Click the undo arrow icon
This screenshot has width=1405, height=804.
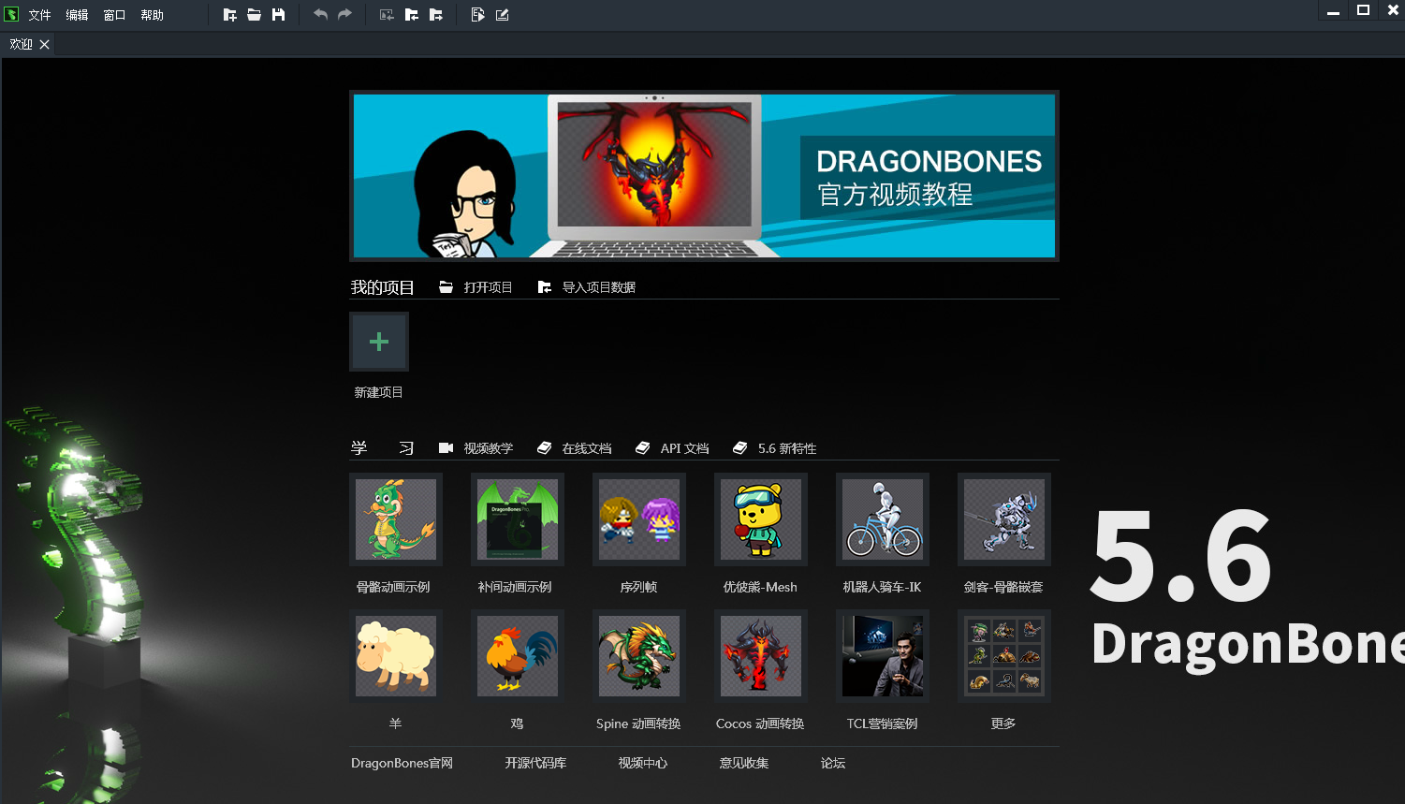pos(320,15)
